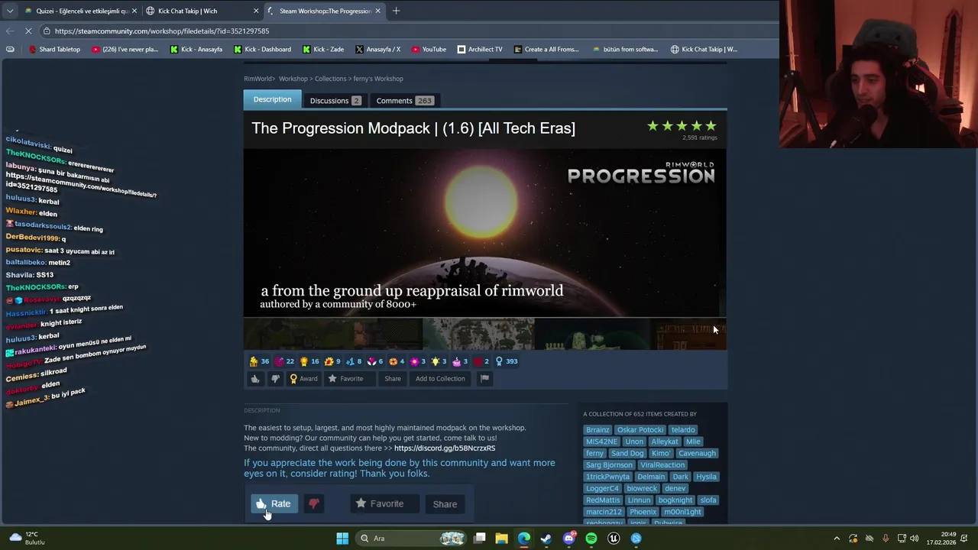Open creator tag ViralReaction
The width and height of the screenshot is (978, 550).
pos(662,465)
